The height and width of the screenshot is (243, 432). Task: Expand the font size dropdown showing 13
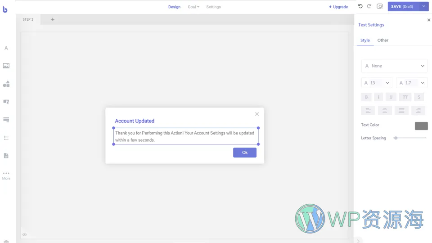pyautogui.click(x=377, y=83)
